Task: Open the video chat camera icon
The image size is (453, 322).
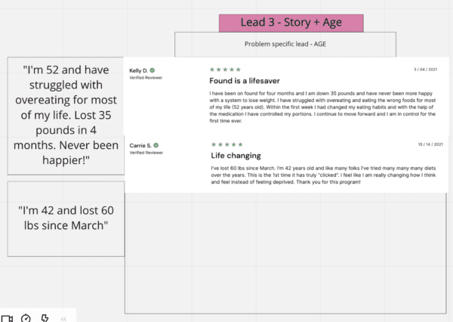Action: [7, 318]
